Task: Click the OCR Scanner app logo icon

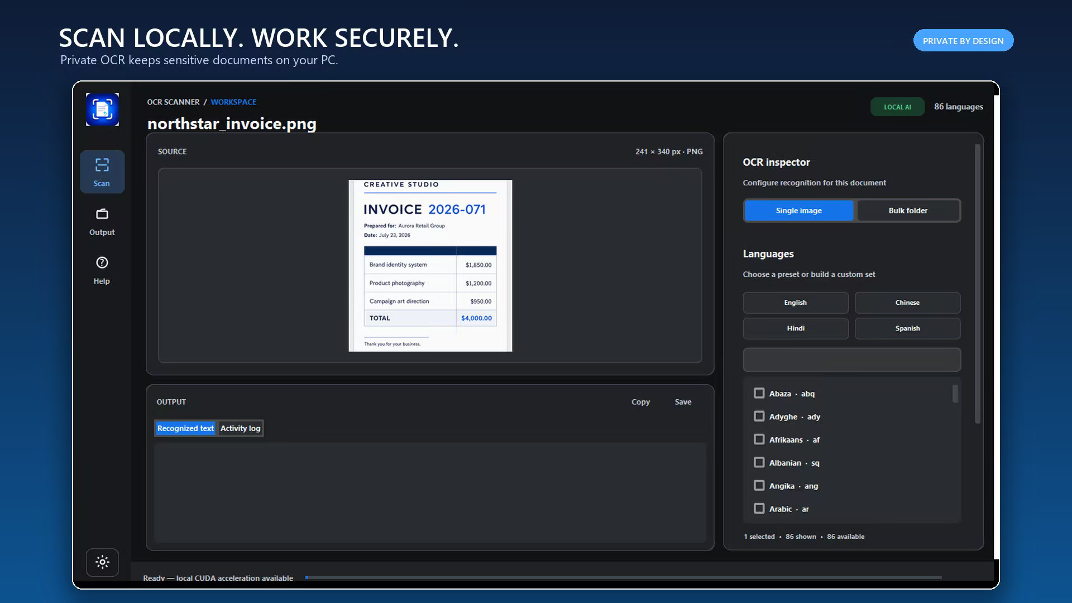Action: pyautogui.click(x=102, y=109)
